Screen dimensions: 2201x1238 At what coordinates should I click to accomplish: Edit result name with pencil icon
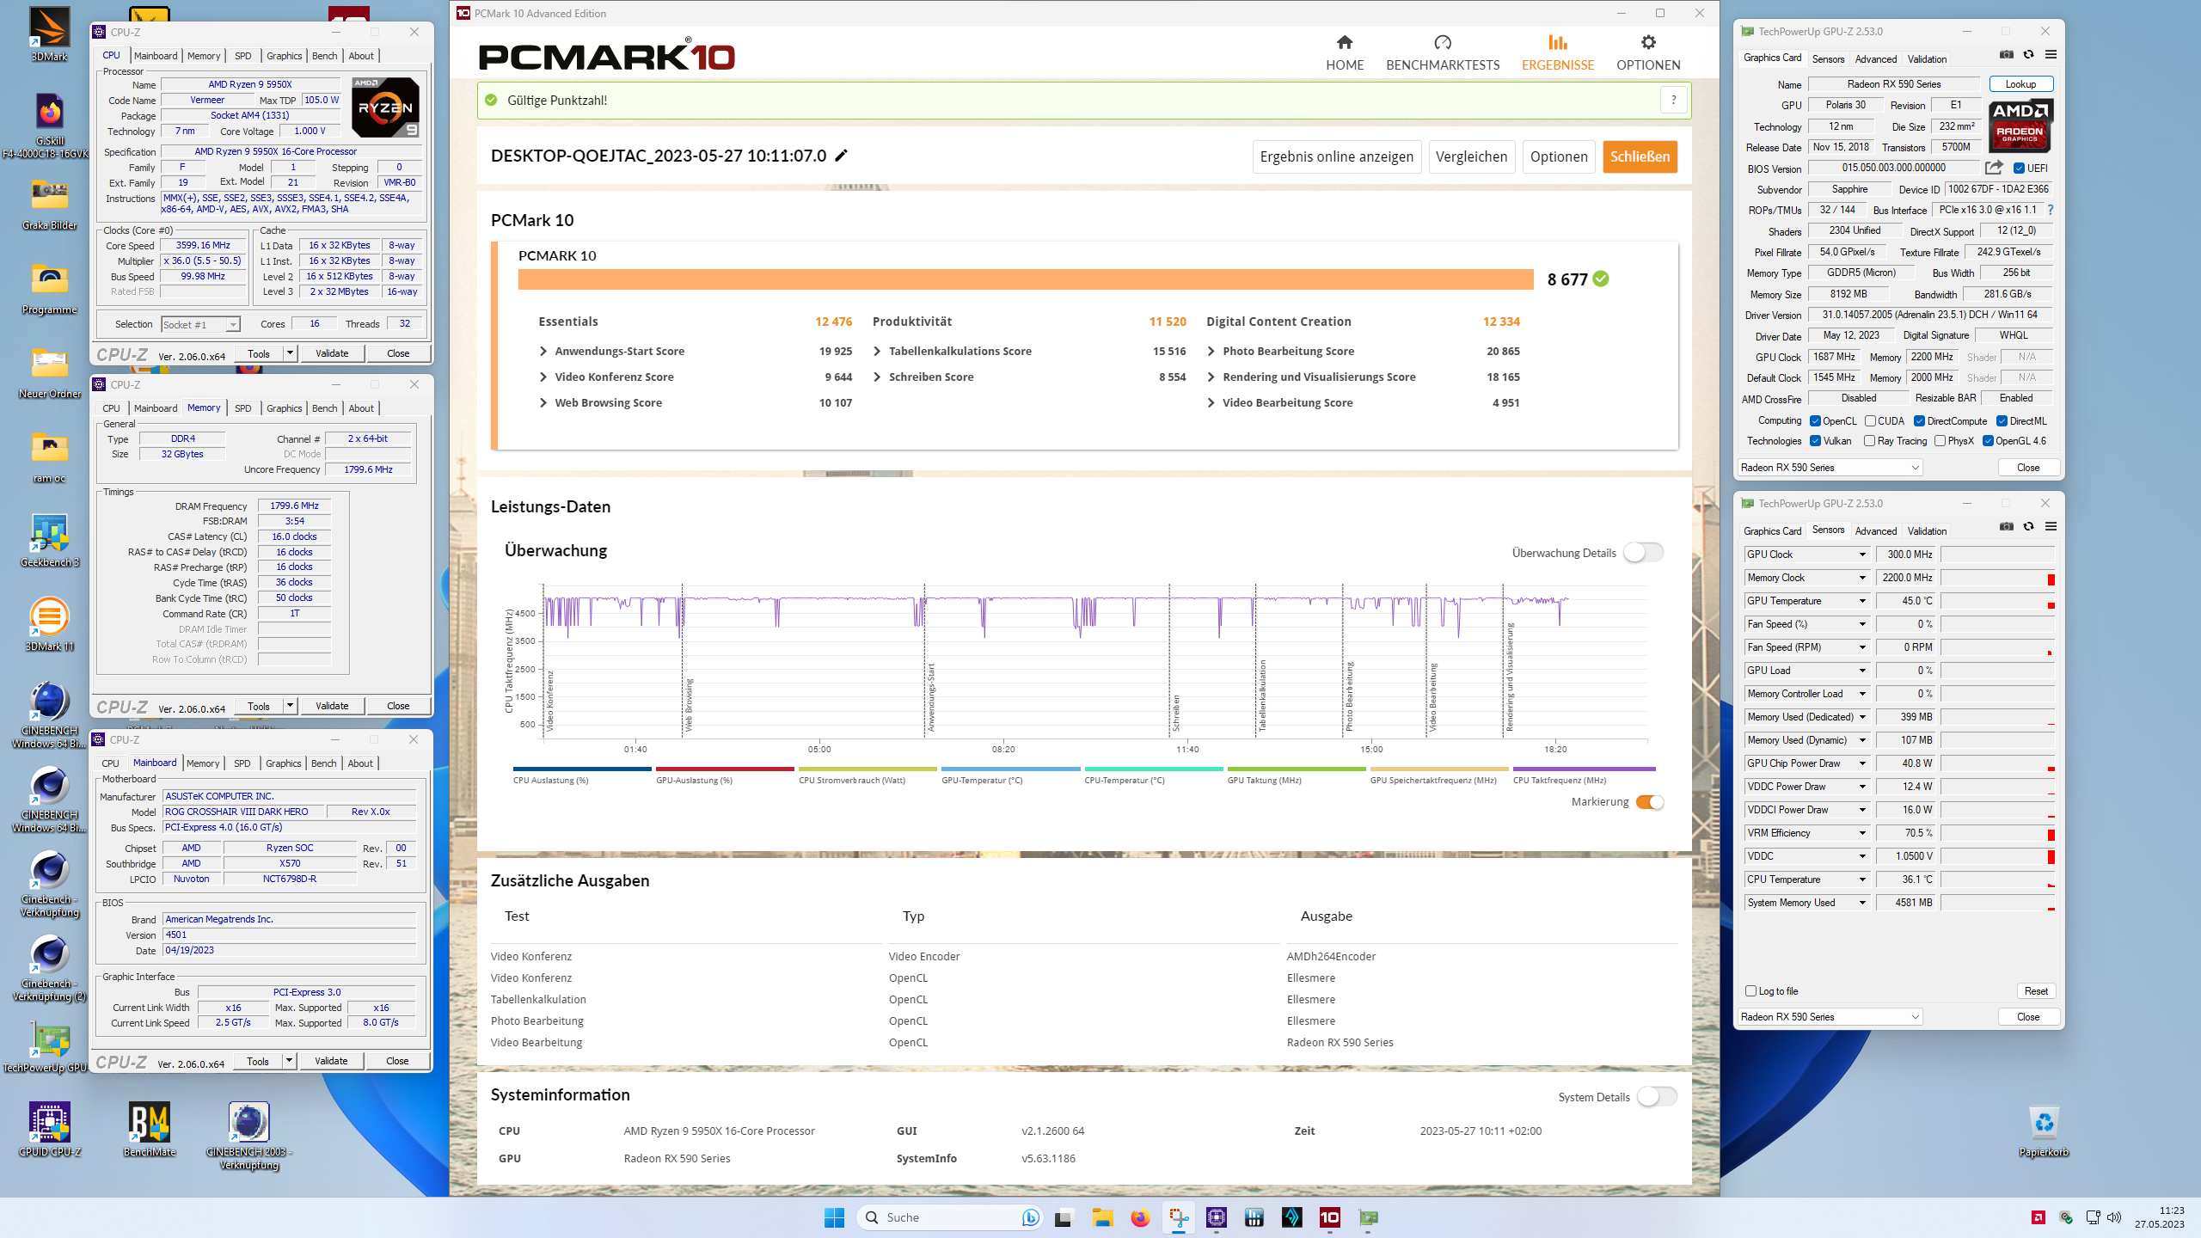coord(841,156)
